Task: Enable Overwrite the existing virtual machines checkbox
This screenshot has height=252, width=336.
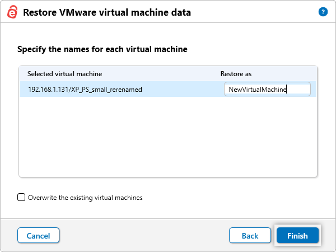Action: (x=21, y=197)
